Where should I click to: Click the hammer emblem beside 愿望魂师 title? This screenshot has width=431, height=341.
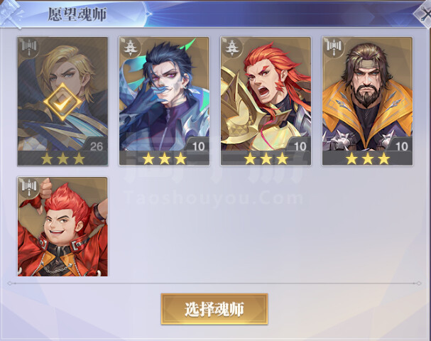pyautogui.click(x=11, y=14)
